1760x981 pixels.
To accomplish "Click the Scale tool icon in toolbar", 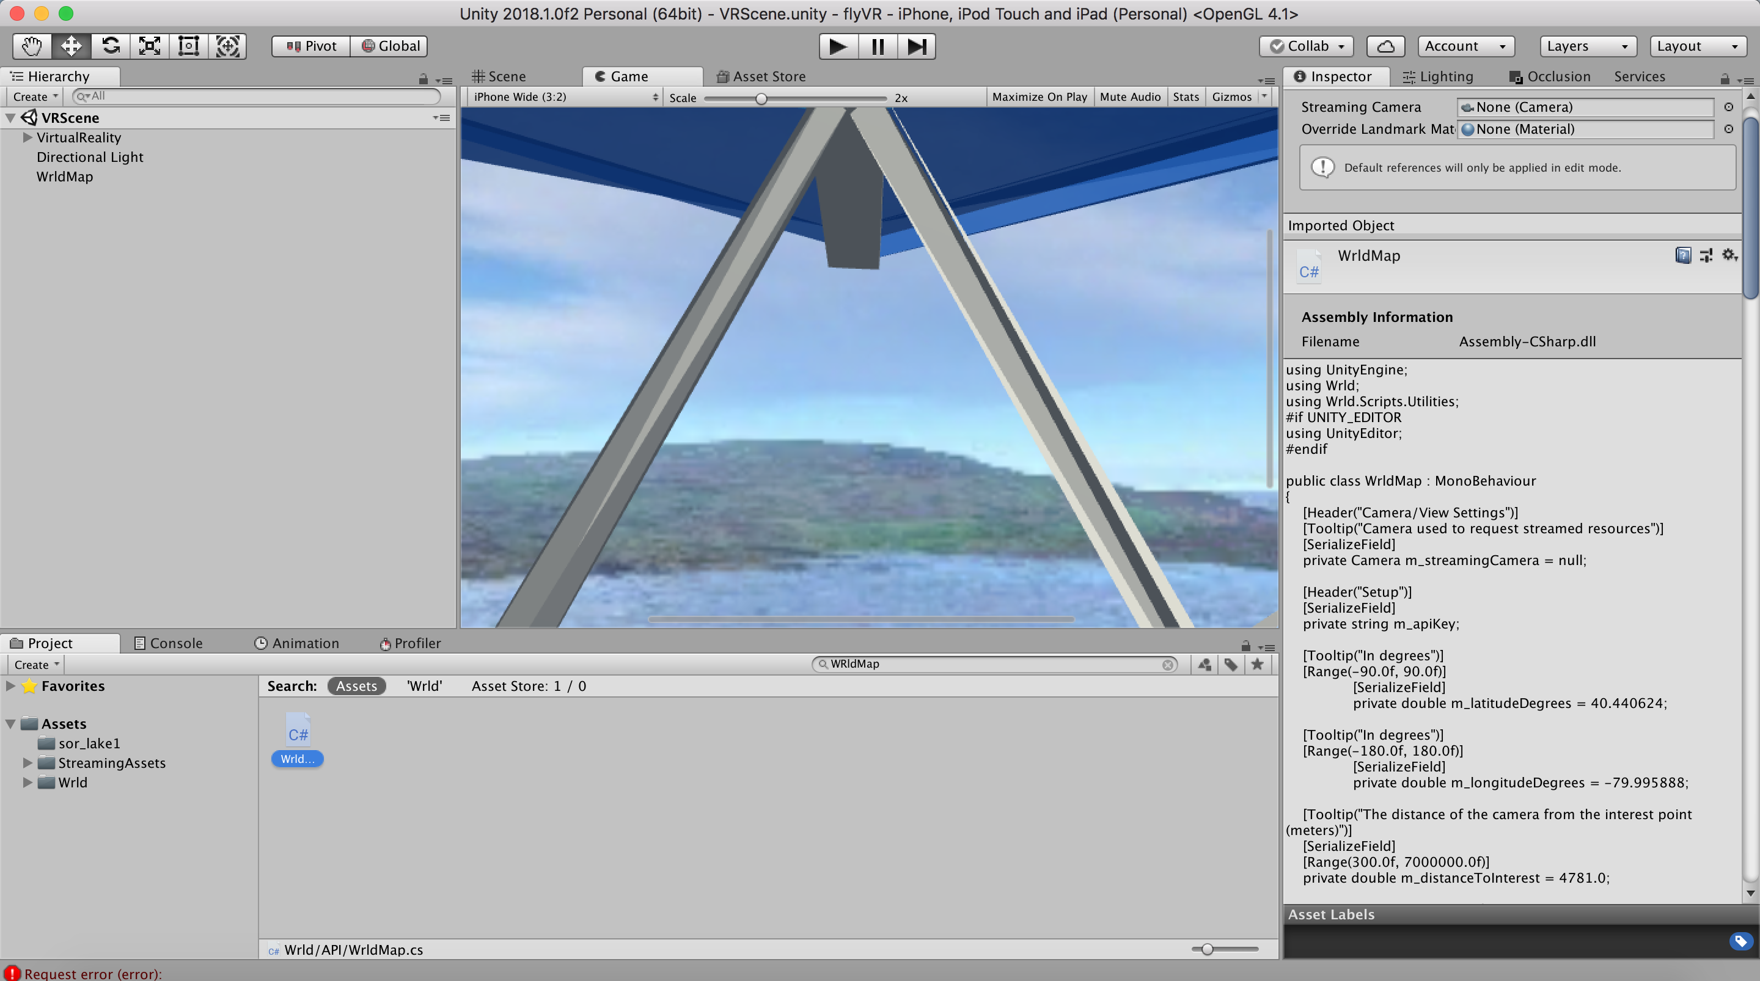I will (147, 45).
